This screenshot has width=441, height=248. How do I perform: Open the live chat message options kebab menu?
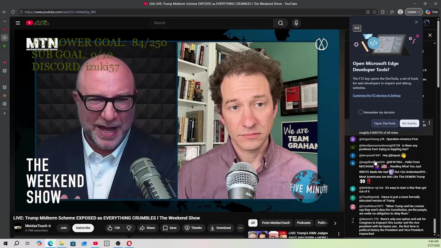coord(429,123)
